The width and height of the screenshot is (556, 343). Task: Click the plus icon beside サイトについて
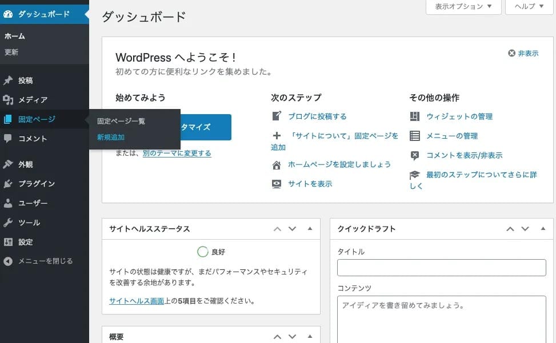coord(277,136)
